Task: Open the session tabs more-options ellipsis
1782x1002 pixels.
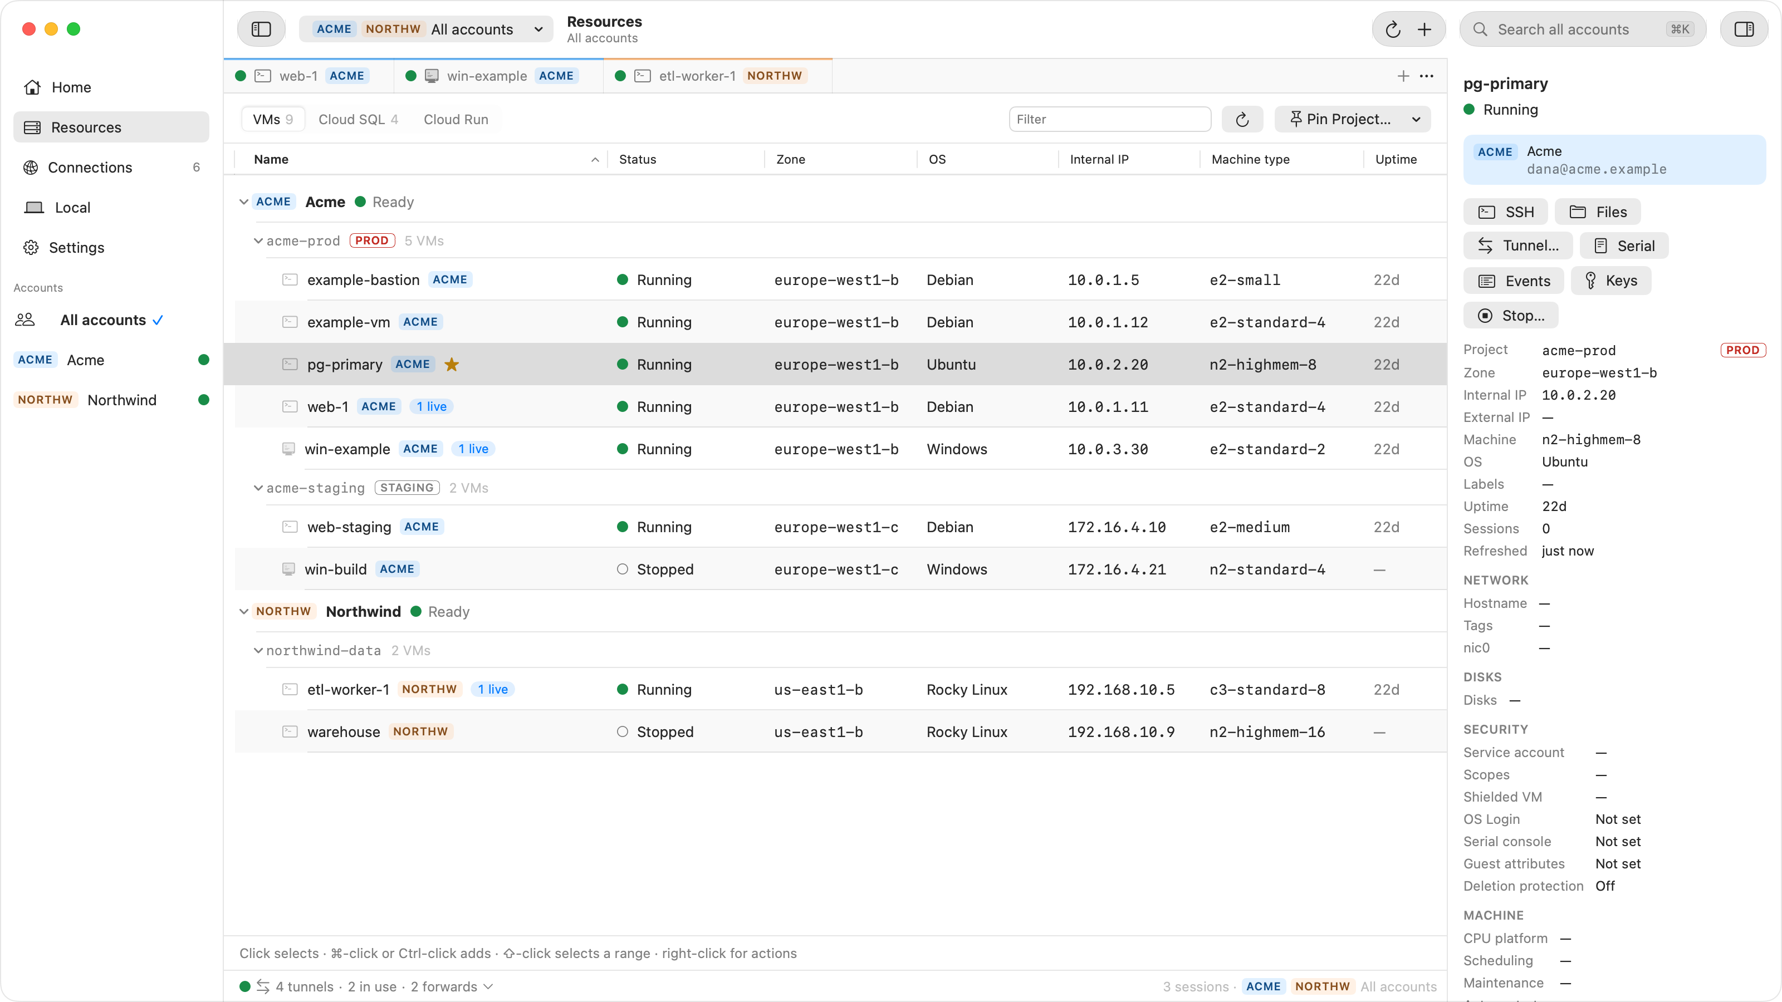Action: pos(1426,76)
